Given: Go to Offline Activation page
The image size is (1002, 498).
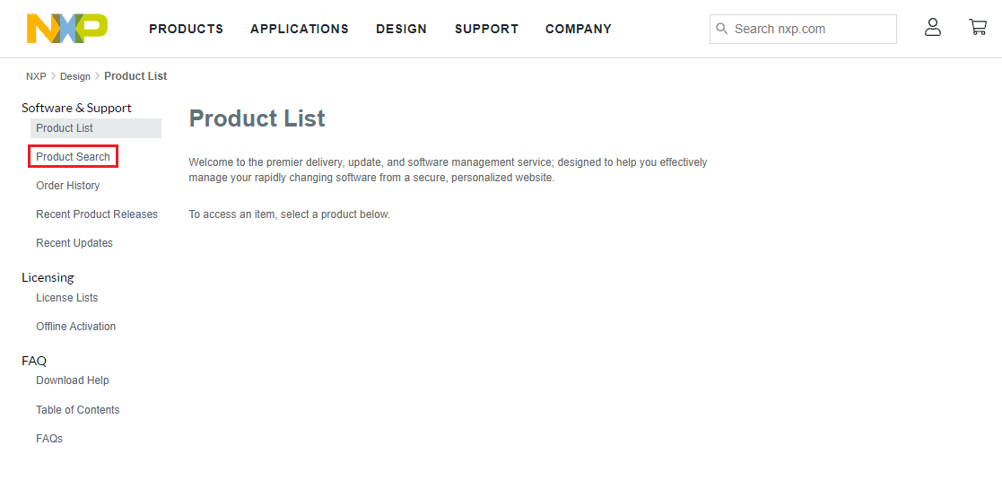Looking at the screenshot, I should tap(76, 327).
